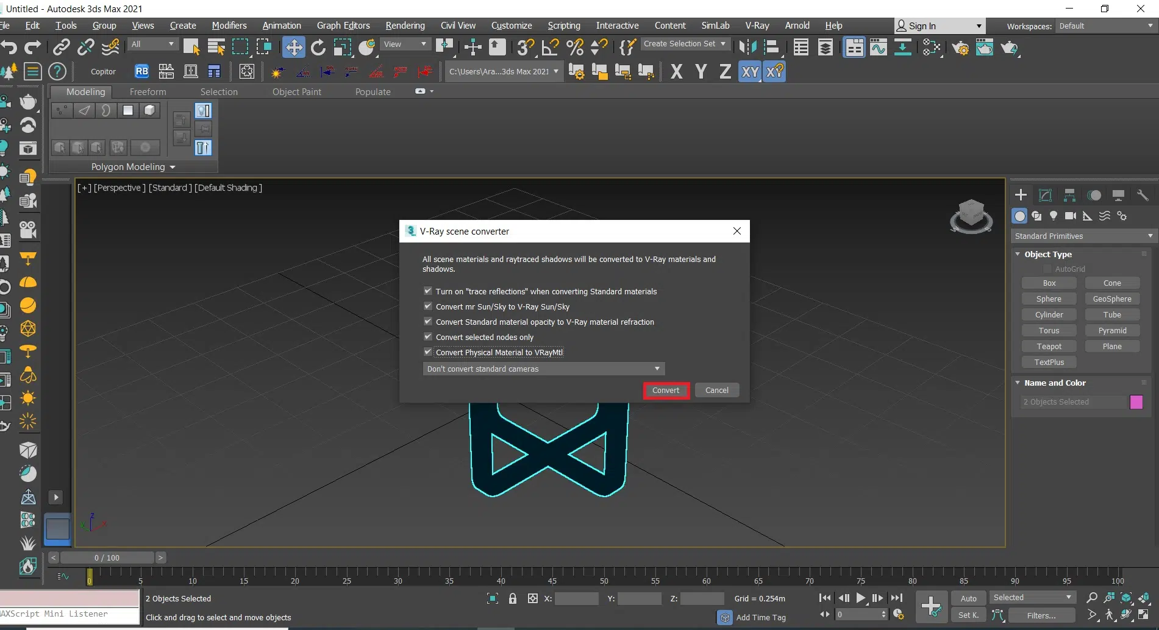Select the Rotate tool icon
Viewport: 1159px width, 630px height.
pos(318,47)
